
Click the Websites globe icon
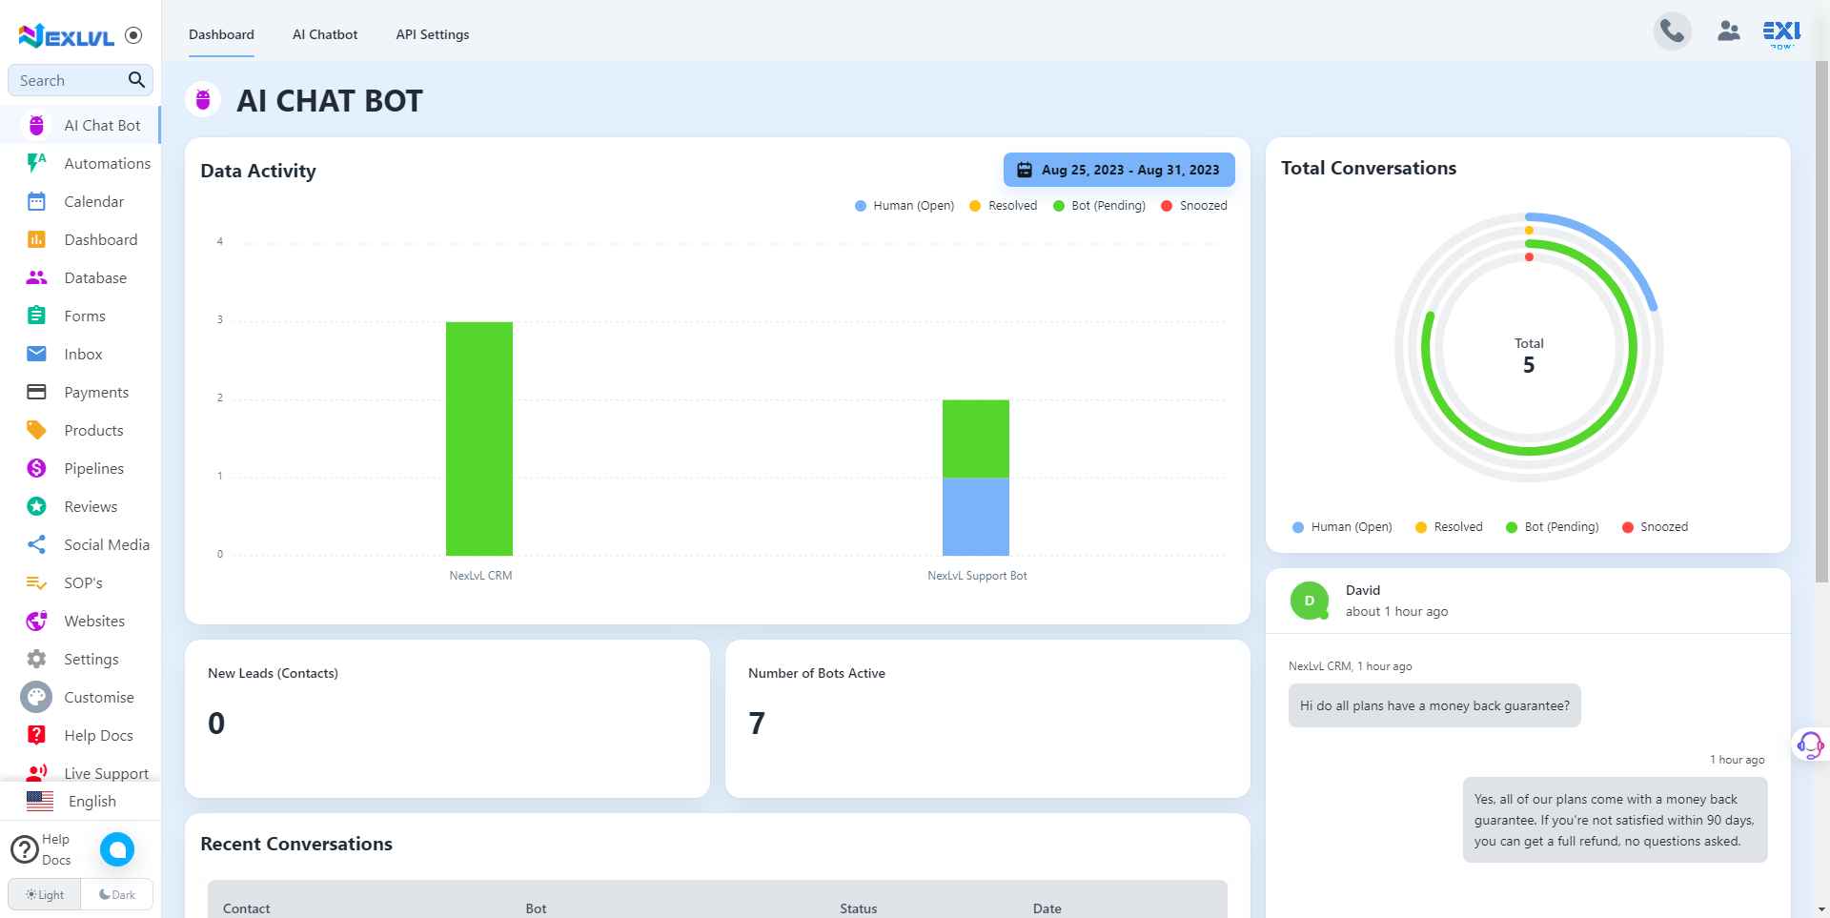point(36,621)
